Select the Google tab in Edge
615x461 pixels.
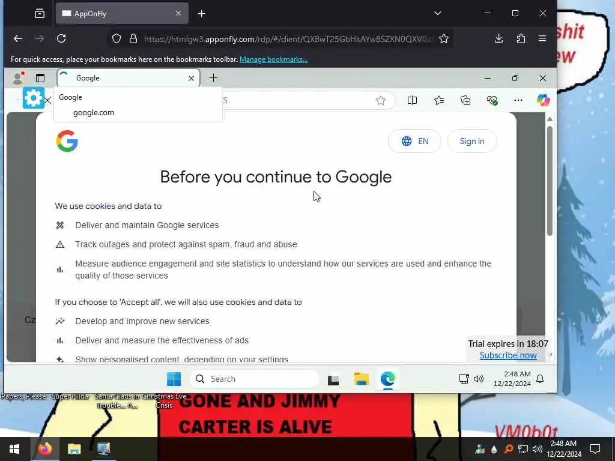coord(129,78)
